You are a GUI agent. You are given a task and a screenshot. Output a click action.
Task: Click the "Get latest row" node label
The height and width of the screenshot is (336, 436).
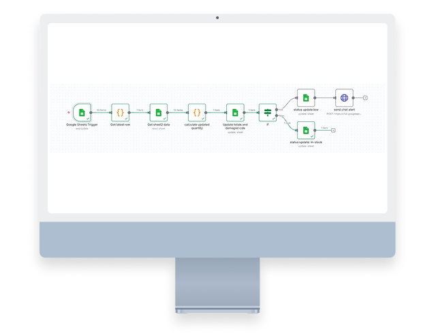coord(120,125)
